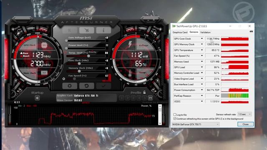267x150 pixels.
Task: Open the Memory Controller Load dropdown
Action: point(202,73)
